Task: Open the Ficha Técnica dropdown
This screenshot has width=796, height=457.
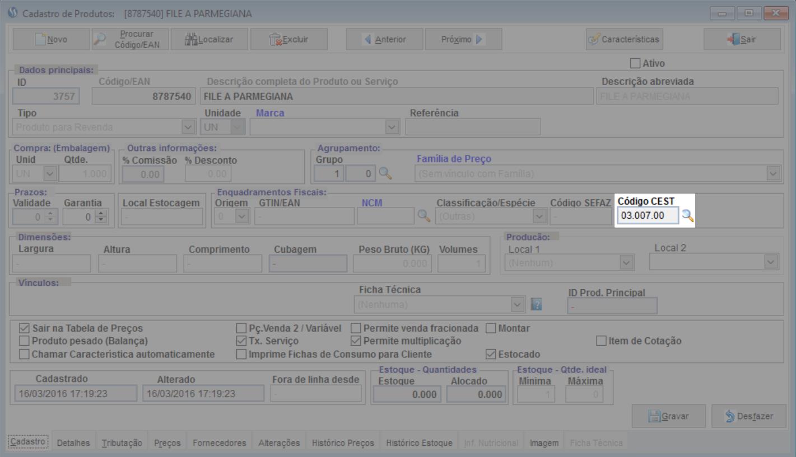Action: [517, 305]
